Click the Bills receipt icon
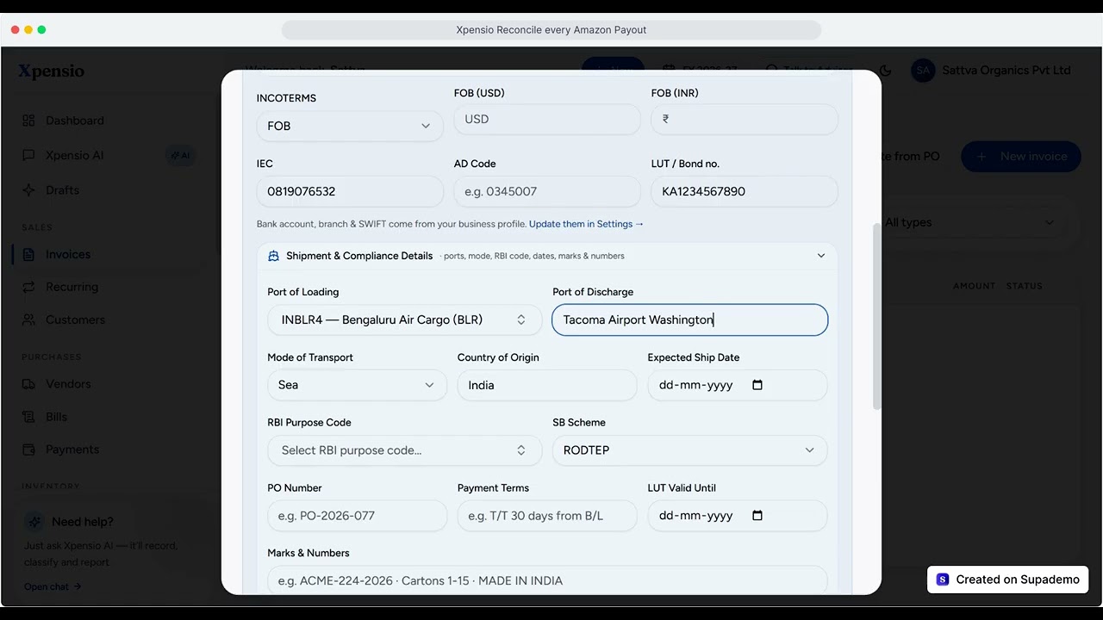 (29, 417)
